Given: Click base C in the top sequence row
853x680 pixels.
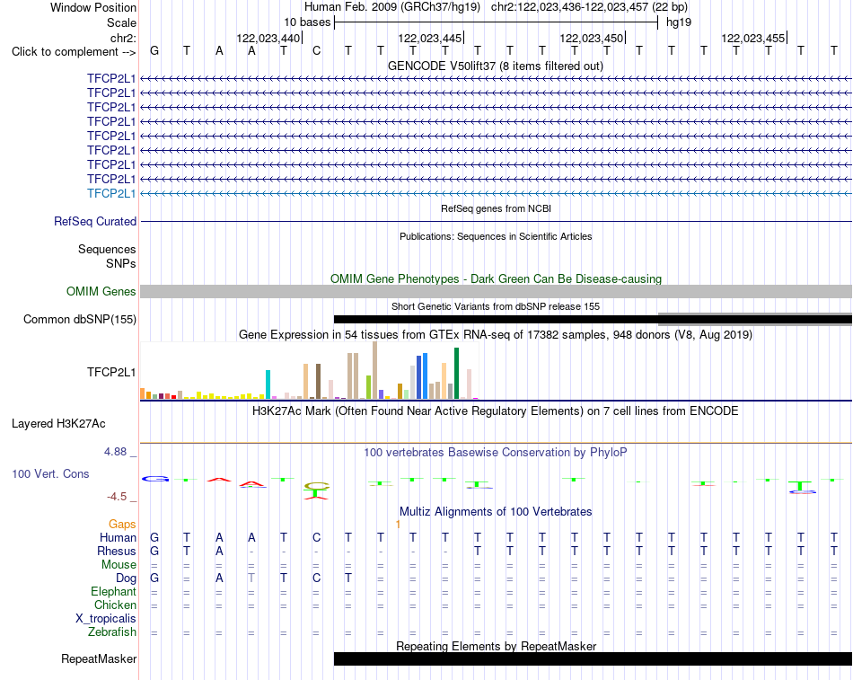Looking at the screenshot, I should [x=316, y=51].
